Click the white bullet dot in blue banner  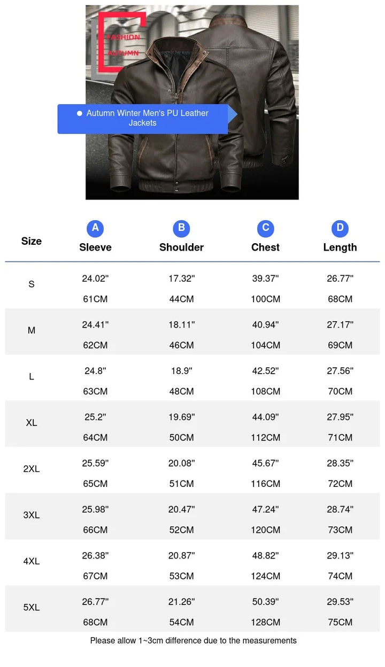coord(80,113)
